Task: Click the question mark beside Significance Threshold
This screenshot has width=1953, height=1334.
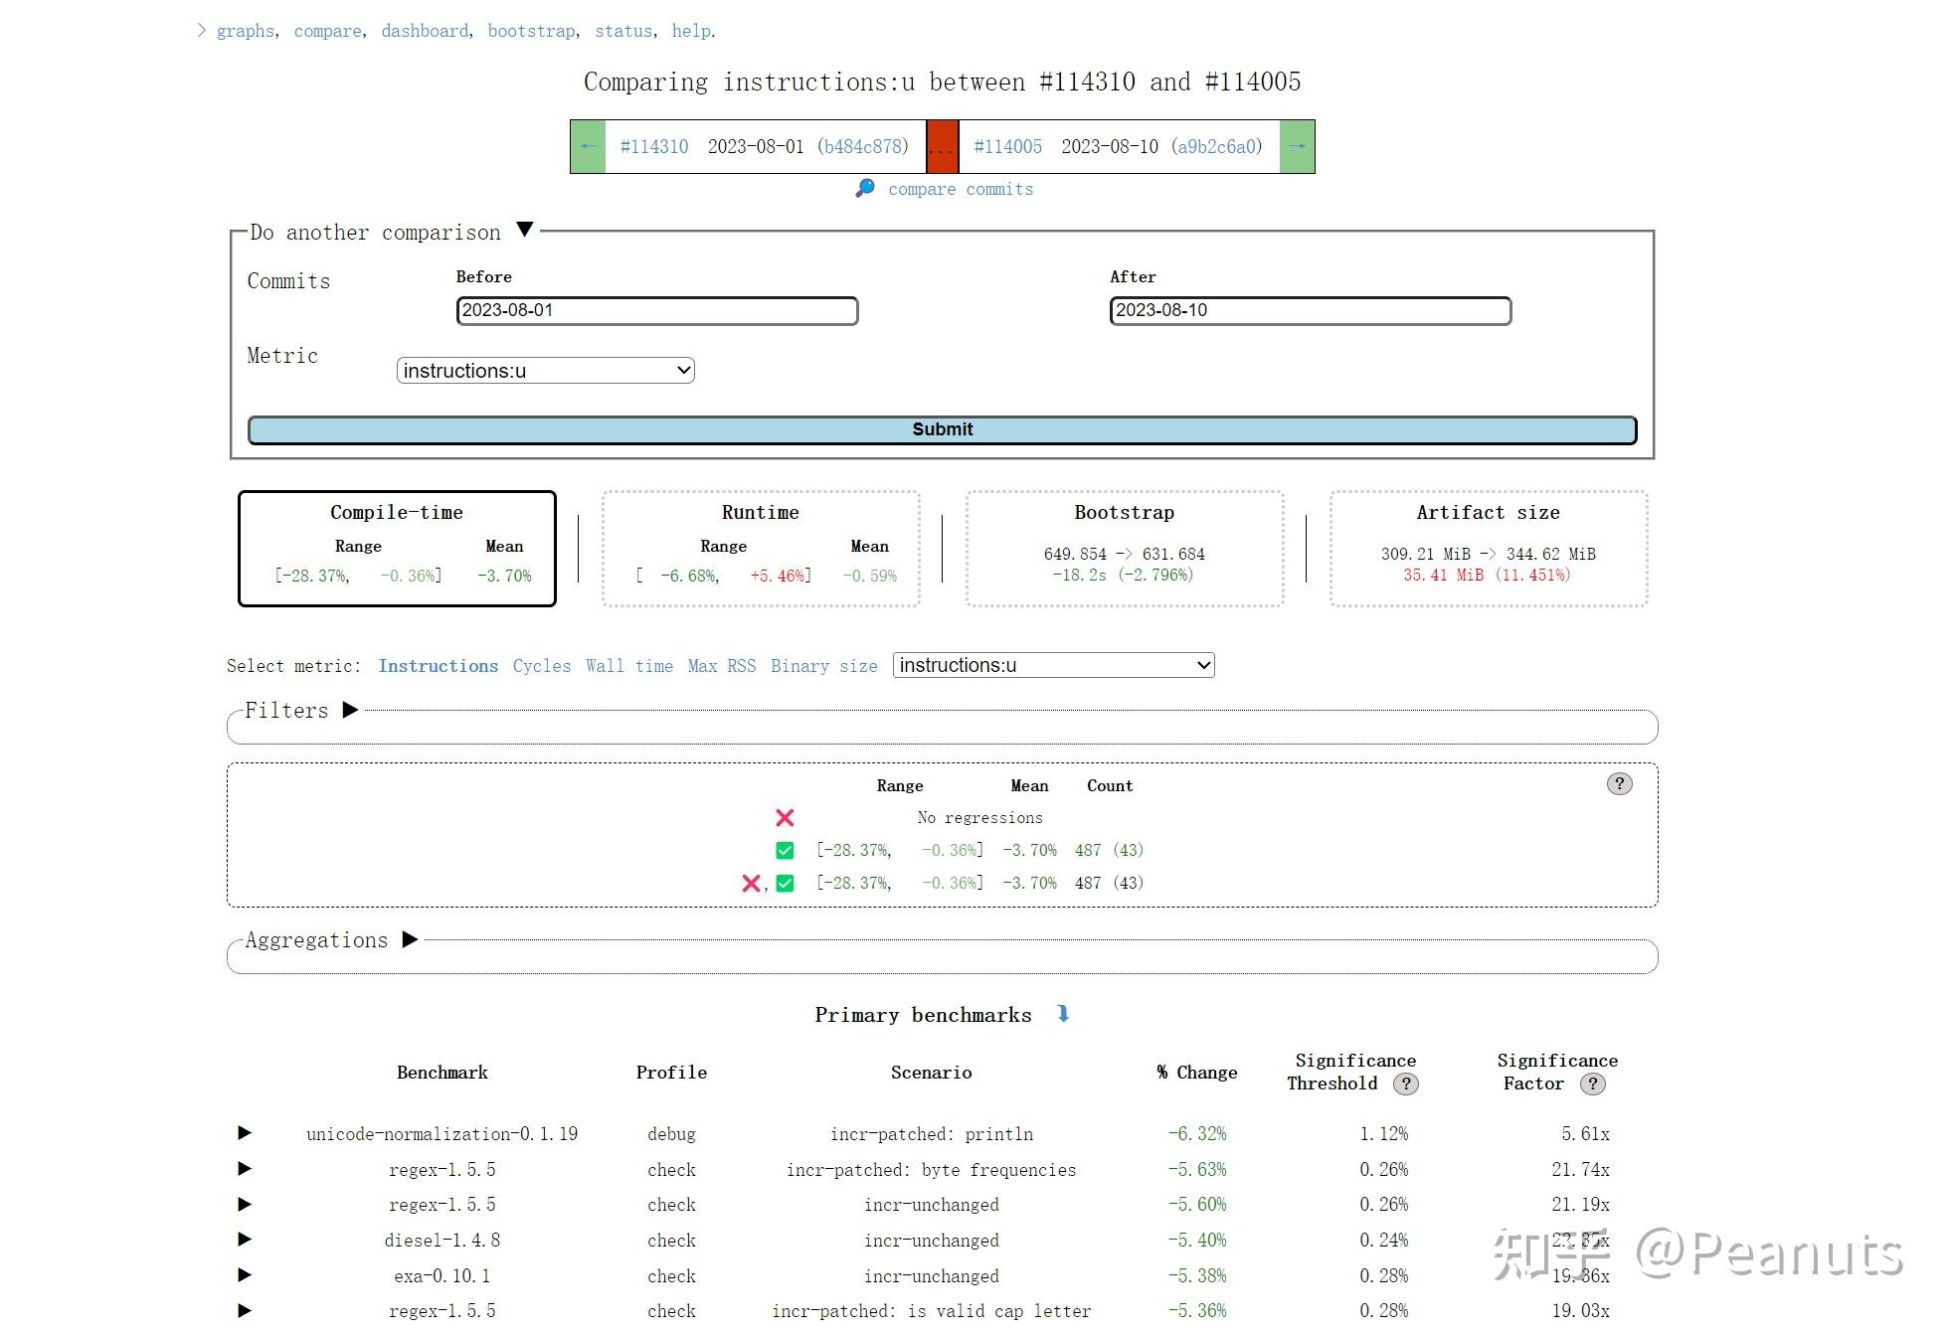Action: click(1406, 1084)
